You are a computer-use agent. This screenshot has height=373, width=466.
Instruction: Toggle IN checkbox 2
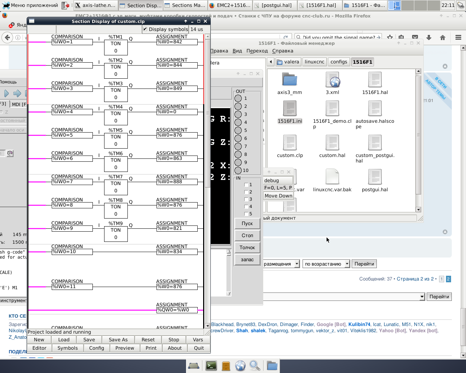click(246, 192)
